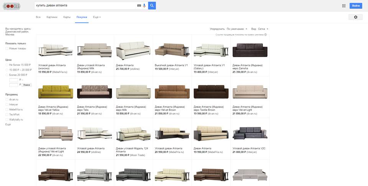Go to the 'Карты' tab
This screenshot has height=186, width=368.
point(67,17)
